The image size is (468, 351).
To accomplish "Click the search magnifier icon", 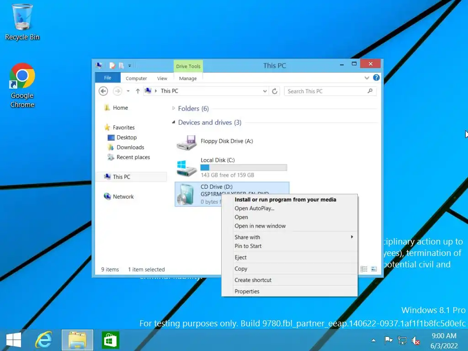I will 370,91.
